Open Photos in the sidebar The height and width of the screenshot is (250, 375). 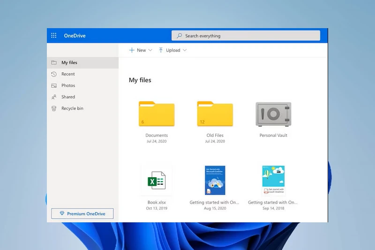(x=83, y=85)
